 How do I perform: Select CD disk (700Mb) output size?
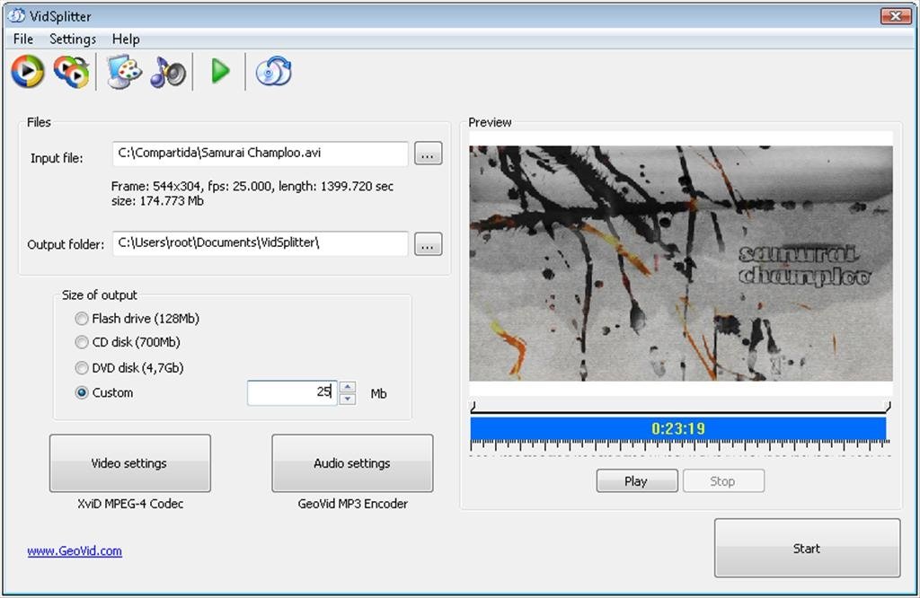[x=128, y=342]
